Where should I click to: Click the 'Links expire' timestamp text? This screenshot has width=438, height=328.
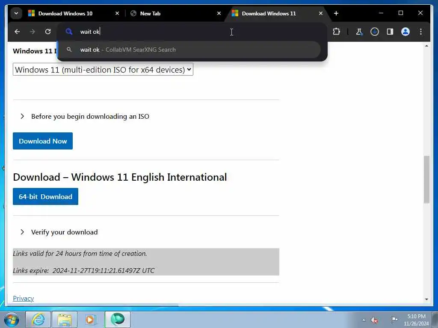coord(83,270)
